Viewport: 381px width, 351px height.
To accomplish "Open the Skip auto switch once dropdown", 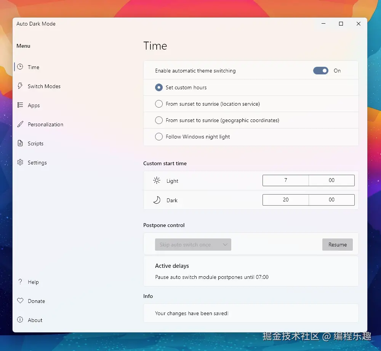I will coord(193,245).
